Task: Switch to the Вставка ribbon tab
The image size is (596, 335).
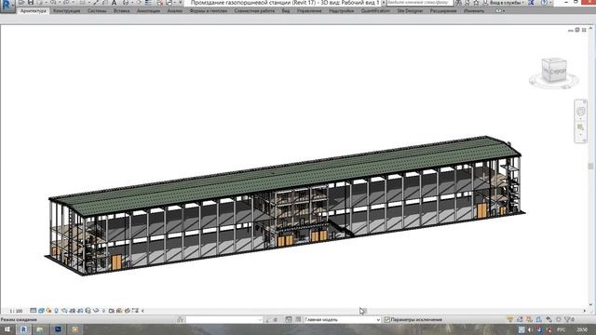Action: (122, 11)
